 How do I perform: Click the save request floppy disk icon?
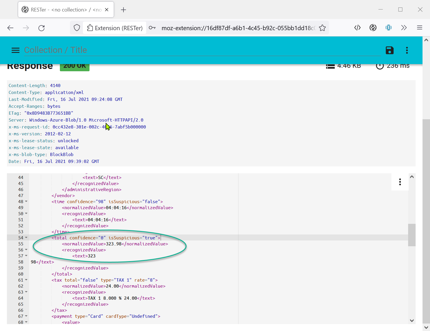point(389,50)
